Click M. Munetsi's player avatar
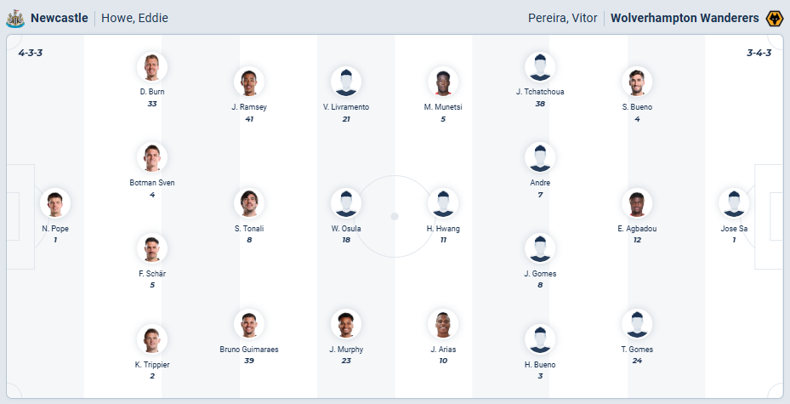Screen dimensions: 790x404 tap(443, 83)
